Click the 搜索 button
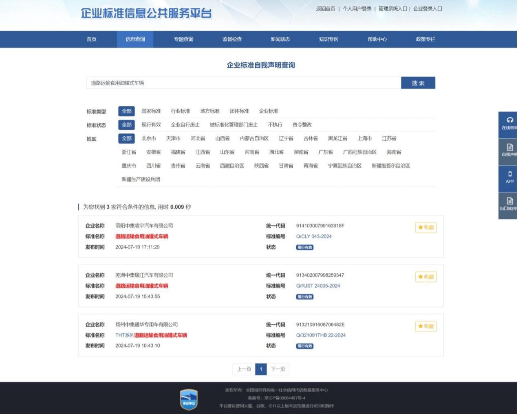Viewport: 518px width, 415px height. [419, 83]
